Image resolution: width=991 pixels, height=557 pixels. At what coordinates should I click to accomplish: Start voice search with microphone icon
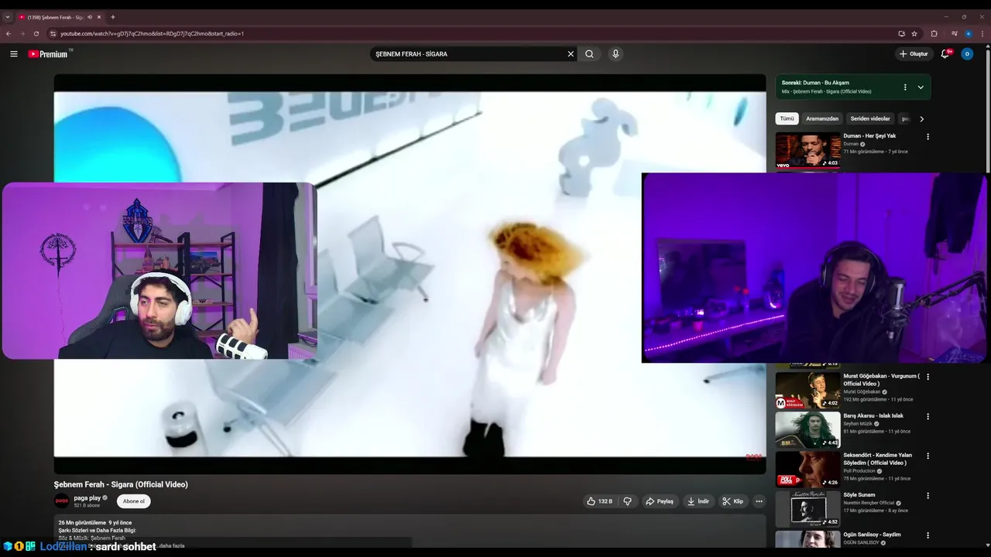click(x=616, y=54)
